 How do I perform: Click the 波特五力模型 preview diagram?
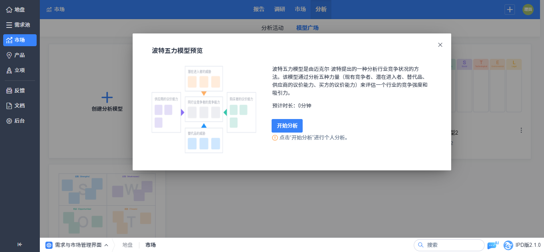(x=204, y=109)
